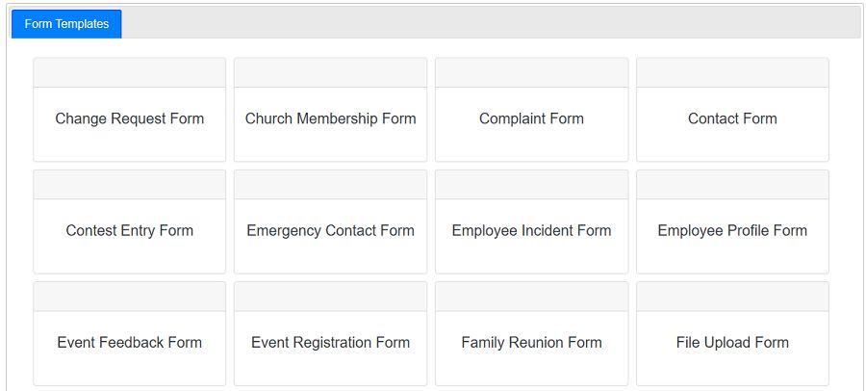Click the header strip above Event Feedback Form
Screen dimensions: 866x391
click(130, 297)
